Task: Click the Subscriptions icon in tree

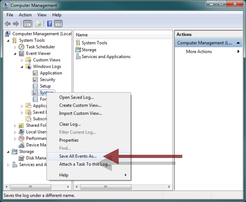Action: [x=29, y=119]
